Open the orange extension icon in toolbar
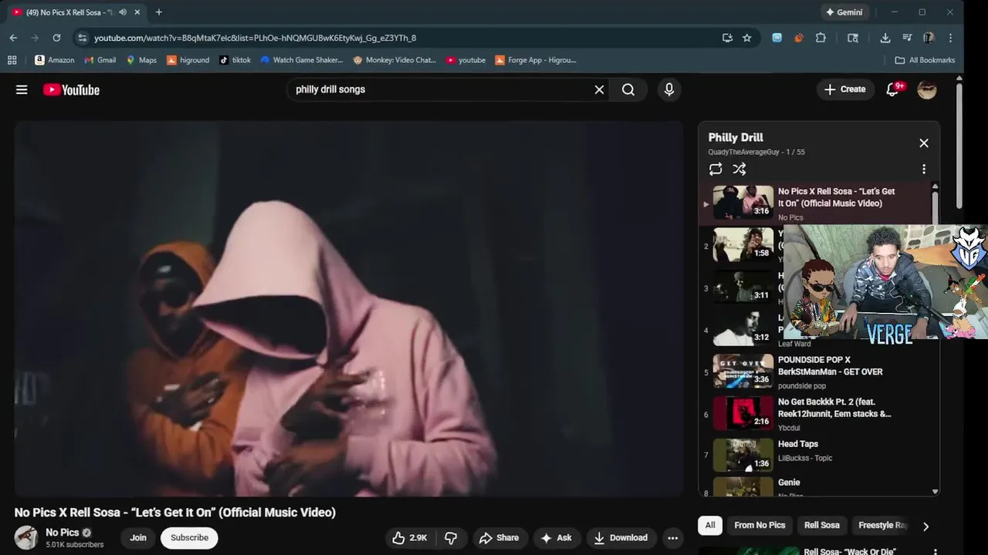Viewport: 988px width, 555px height. [x=799, y=37]
